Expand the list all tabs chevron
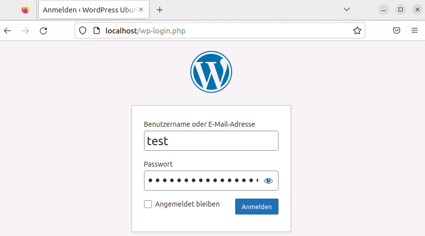The image size is (425, 236). coord(347,10)
